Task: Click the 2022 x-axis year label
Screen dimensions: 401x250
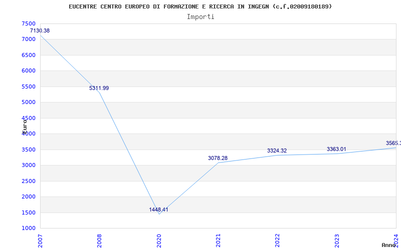Action: click(x=278, y=241)
